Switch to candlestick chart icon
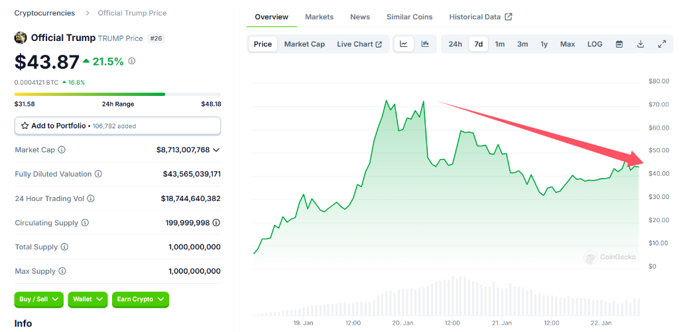This screenshot has width=679, height=332. 425,44
